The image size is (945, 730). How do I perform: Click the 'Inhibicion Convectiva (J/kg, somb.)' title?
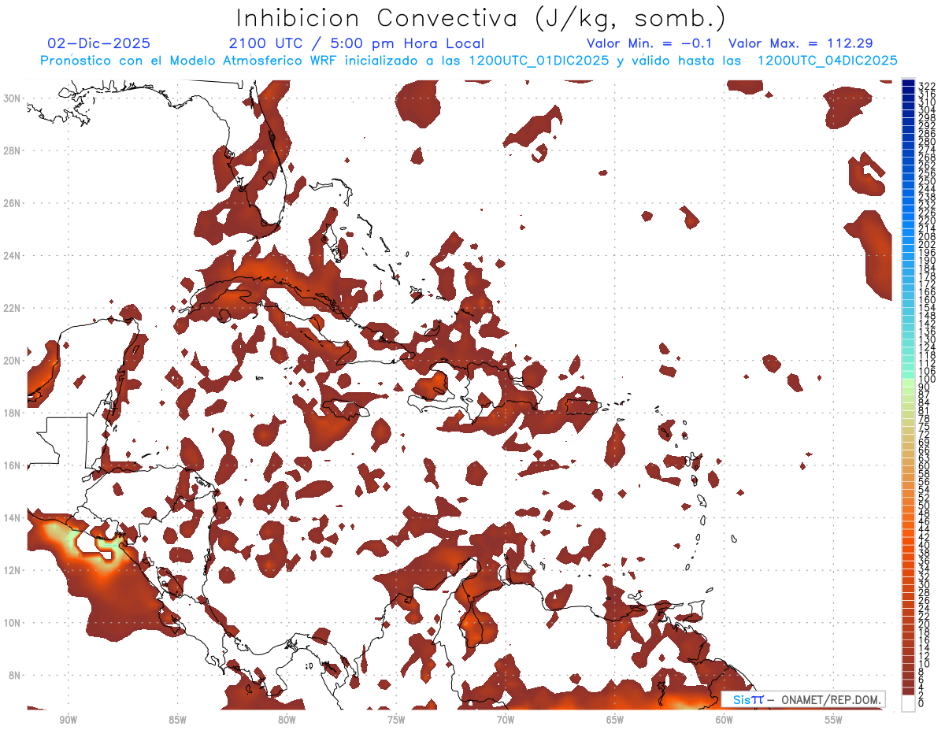point(481,19)
